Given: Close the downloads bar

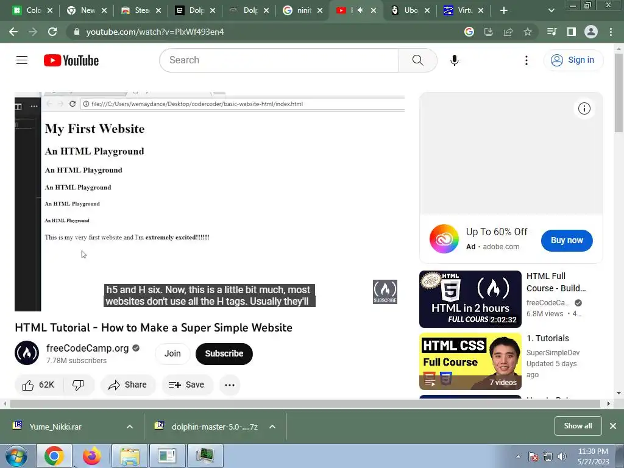Looking at the screenshot, I should point(613,426).
